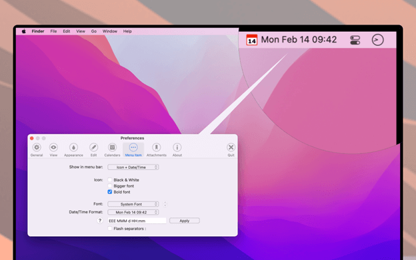Screen dimensions: 416x260
Task: Enable the Bigger font checkbox
Action: pos(110,186)
